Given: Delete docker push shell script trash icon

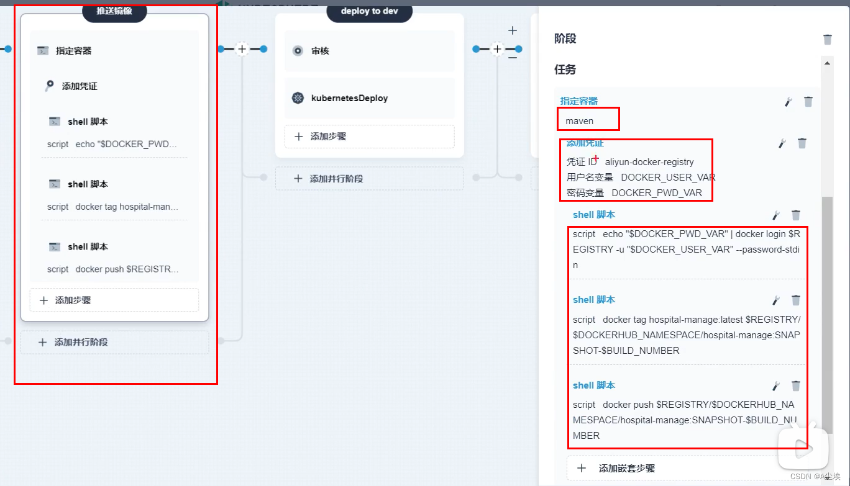Looking at the screenshot, I should pyautogui.click(x=796, y=386).
